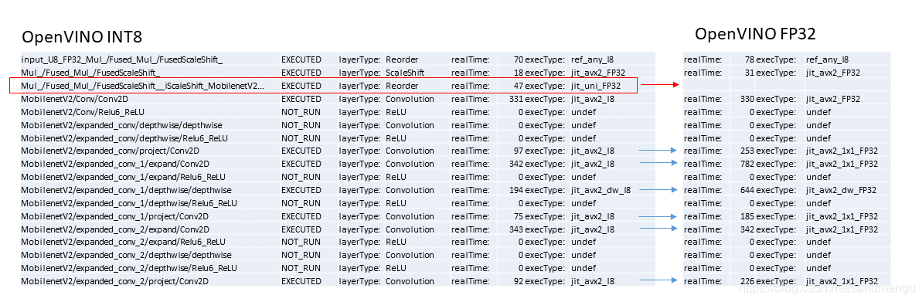Select the jit_avx2_dw_FP32 execType cell

pos(841,190)
